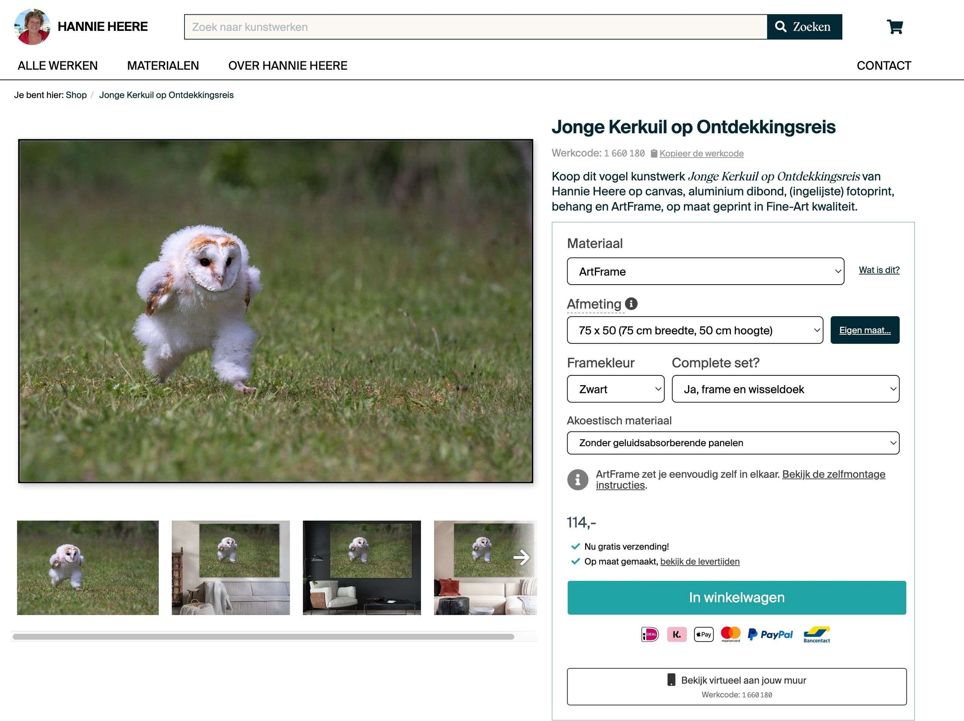The image size is (964, 721).
Task: Click the Afmeting info icon
Action: pos(631,303)
